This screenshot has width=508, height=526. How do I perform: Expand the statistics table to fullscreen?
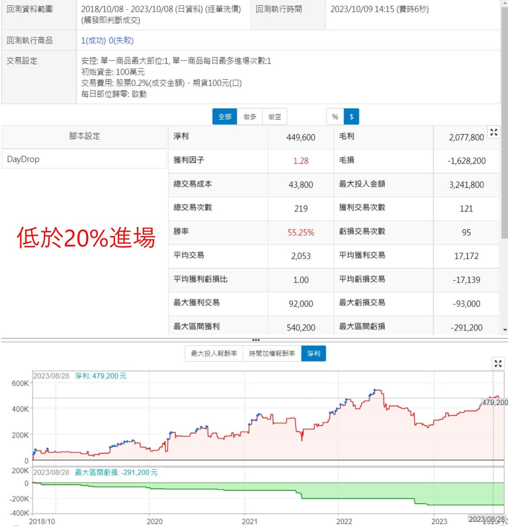(x=494, y=132)
